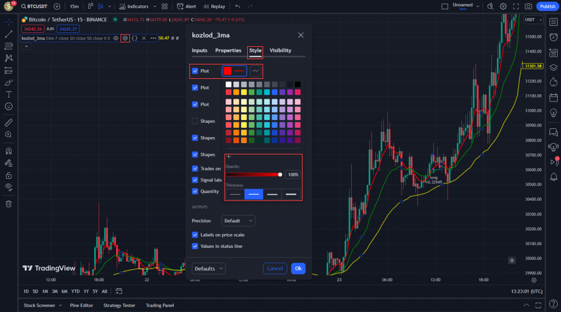The image size is (561, 312).
Task: Uncheck Labels on price scale
Action: [x=195, y=235]
